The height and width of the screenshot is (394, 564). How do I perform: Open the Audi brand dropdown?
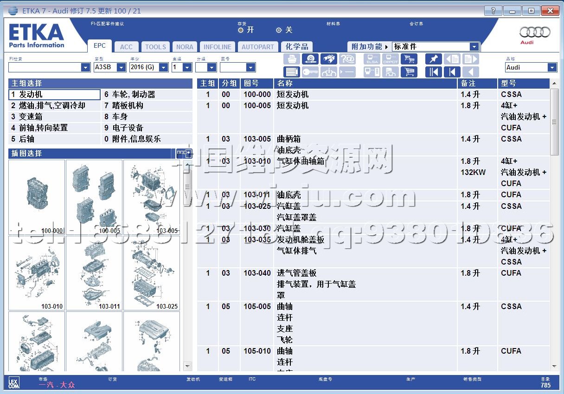(x=552, y=67)
